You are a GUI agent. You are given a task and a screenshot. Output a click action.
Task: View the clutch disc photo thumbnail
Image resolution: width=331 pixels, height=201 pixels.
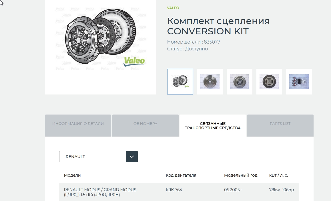[269, 82]
